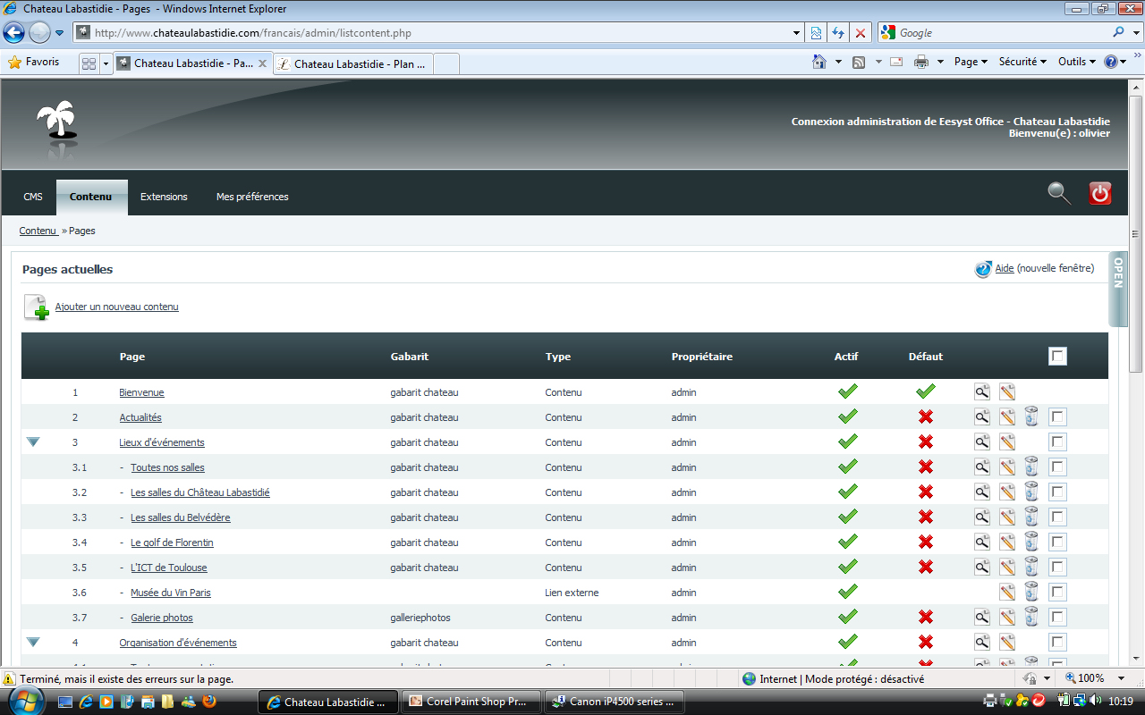Toggle the red default cross for Actualités
Viewport: 1145px width, 715px height.
tap(926, 416)
